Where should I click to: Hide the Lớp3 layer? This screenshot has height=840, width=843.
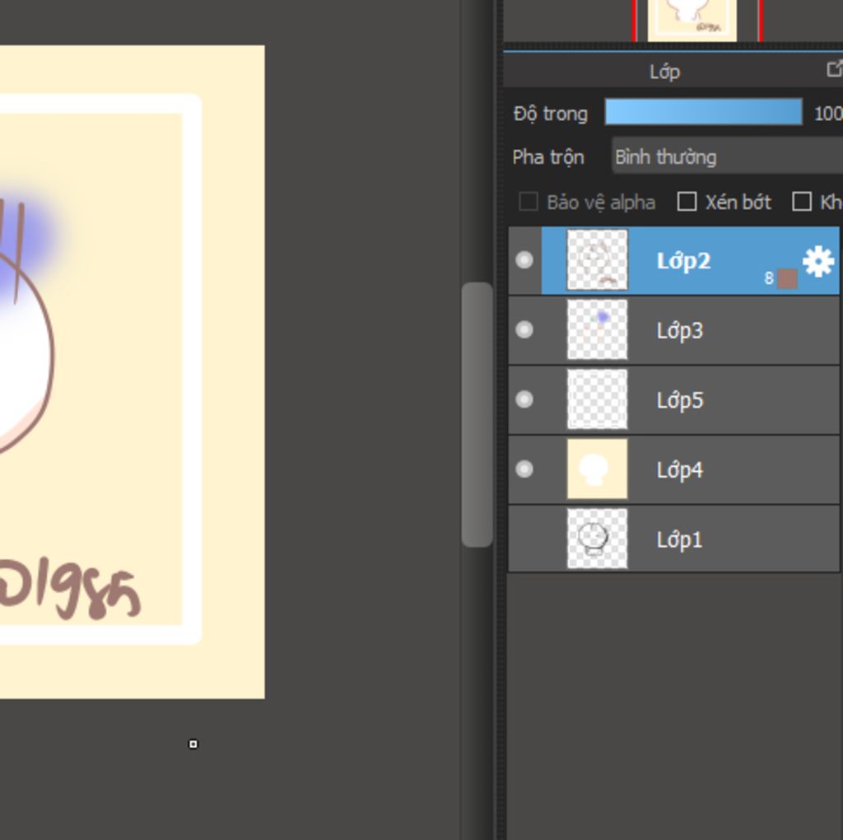(x=524, y=329)
